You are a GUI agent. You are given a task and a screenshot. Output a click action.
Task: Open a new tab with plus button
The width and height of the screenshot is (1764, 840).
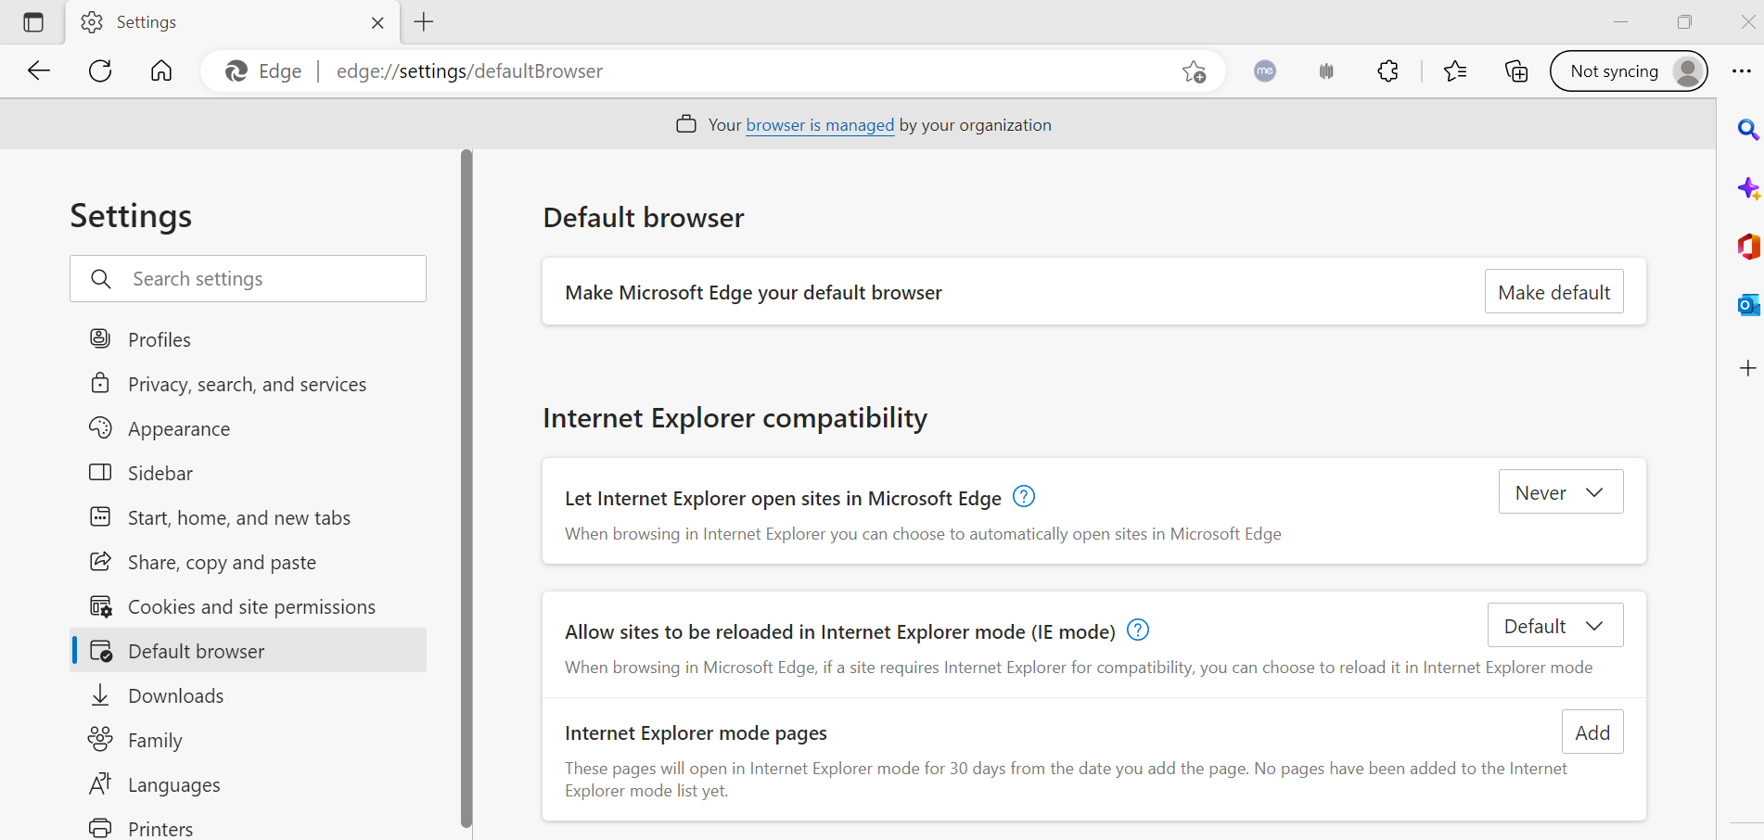(x=424, y=21)
